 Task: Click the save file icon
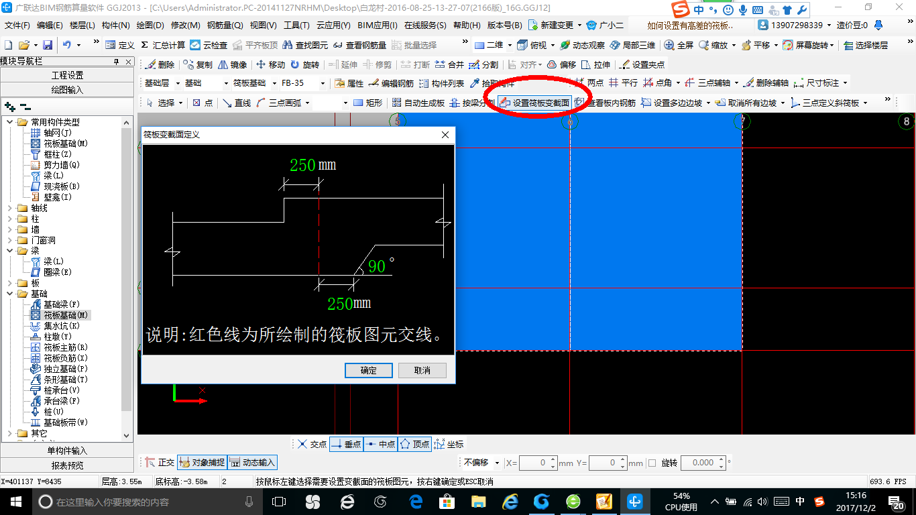point(48,45)
